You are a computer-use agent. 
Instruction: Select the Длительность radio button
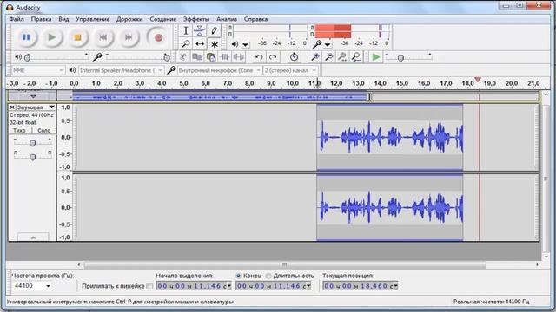pyautogui.click(x=268, y=276)
